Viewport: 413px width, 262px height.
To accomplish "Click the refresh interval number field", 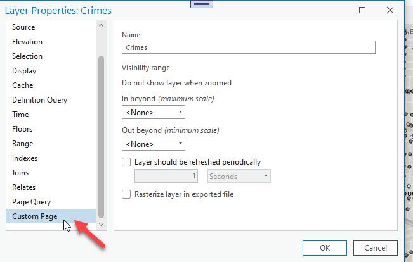I will click(167, 177).
